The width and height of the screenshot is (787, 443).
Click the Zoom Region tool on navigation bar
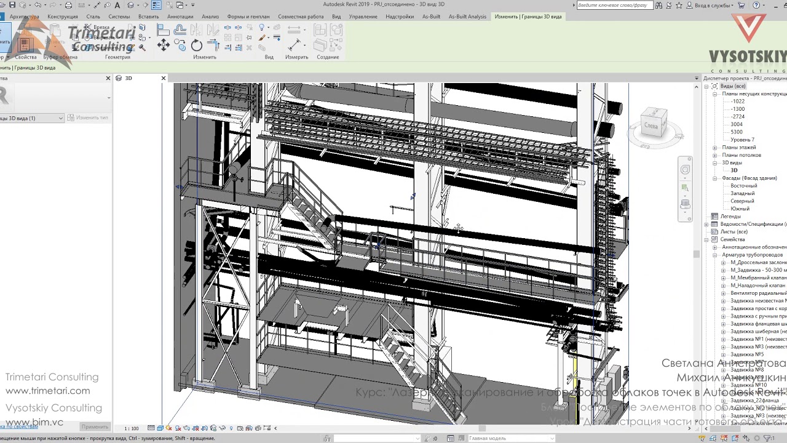point(685,188)
